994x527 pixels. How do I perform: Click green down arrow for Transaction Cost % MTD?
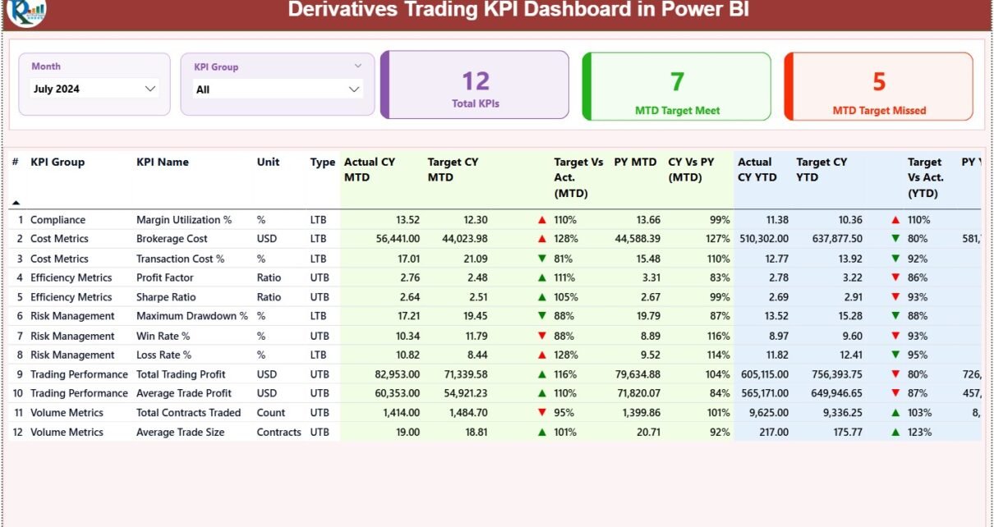coord(541,259)
